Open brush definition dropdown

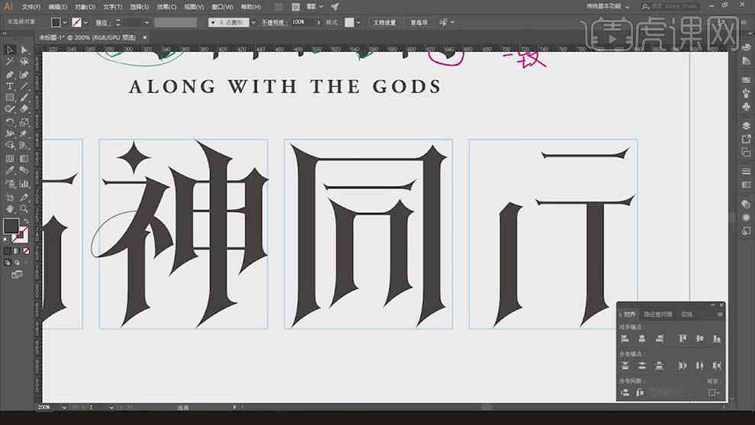(x=253, y=22)
